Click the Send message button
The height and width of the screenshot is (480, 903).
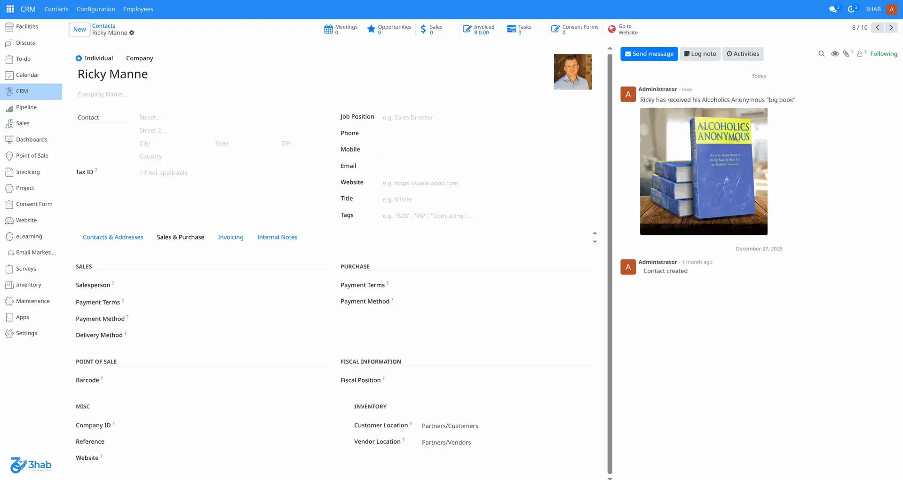click(649, 54)
